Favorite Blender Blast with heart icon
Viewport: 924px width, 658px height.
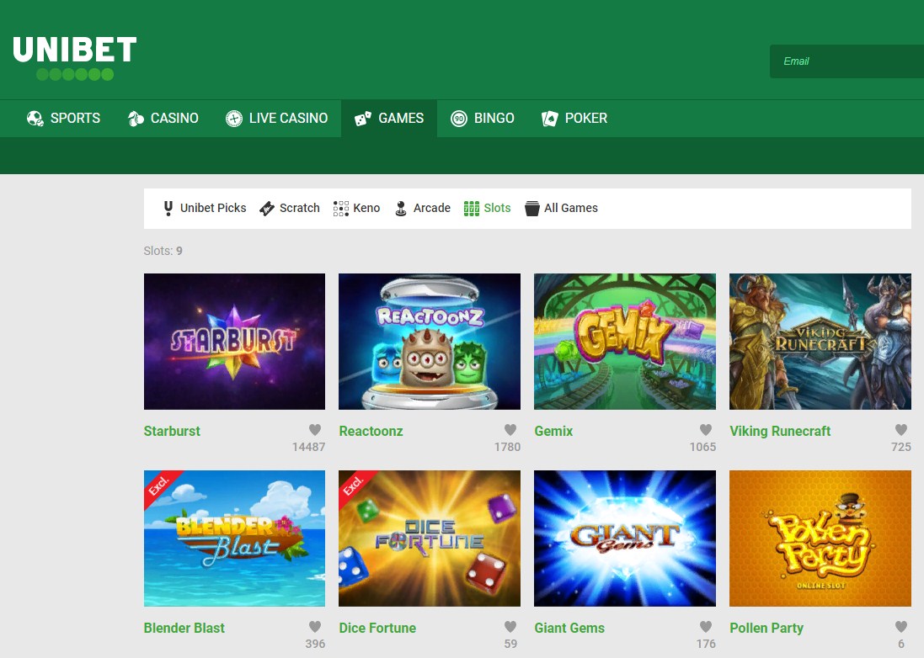click(x=315, y=626)
